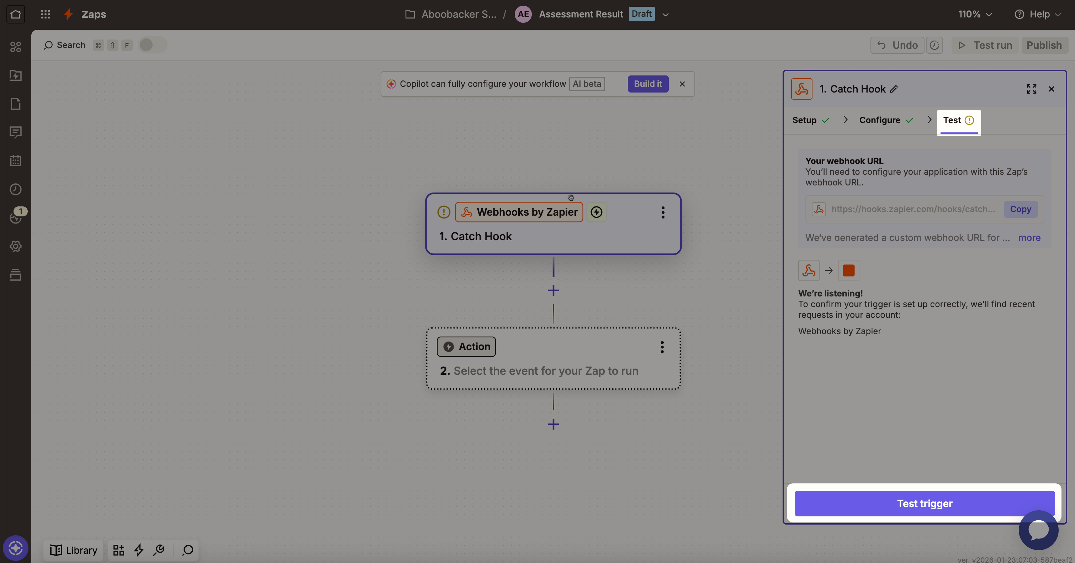Click the Zap history clock sidebar icon
The width and height of the screenshot is (1075, 563).
point(15,189)
